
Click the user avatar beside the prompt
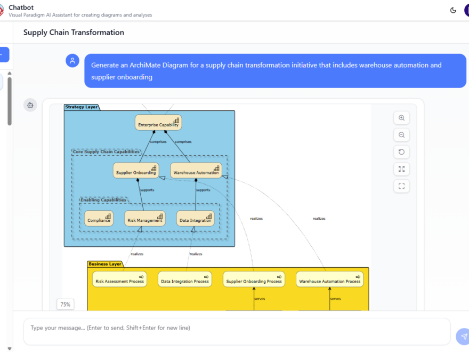(72, 60)
